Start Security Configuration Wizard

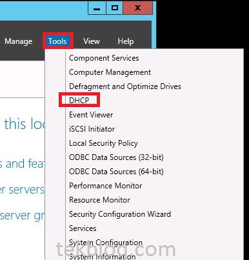(120, 214)
